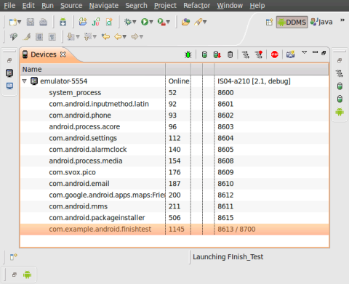Screen dimensions: 349x284
Task: Open the Help menu
Action: 257,5
